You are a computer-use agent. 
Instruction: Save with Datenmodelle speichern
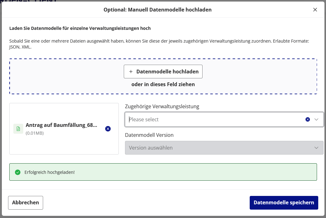point(284,203)
